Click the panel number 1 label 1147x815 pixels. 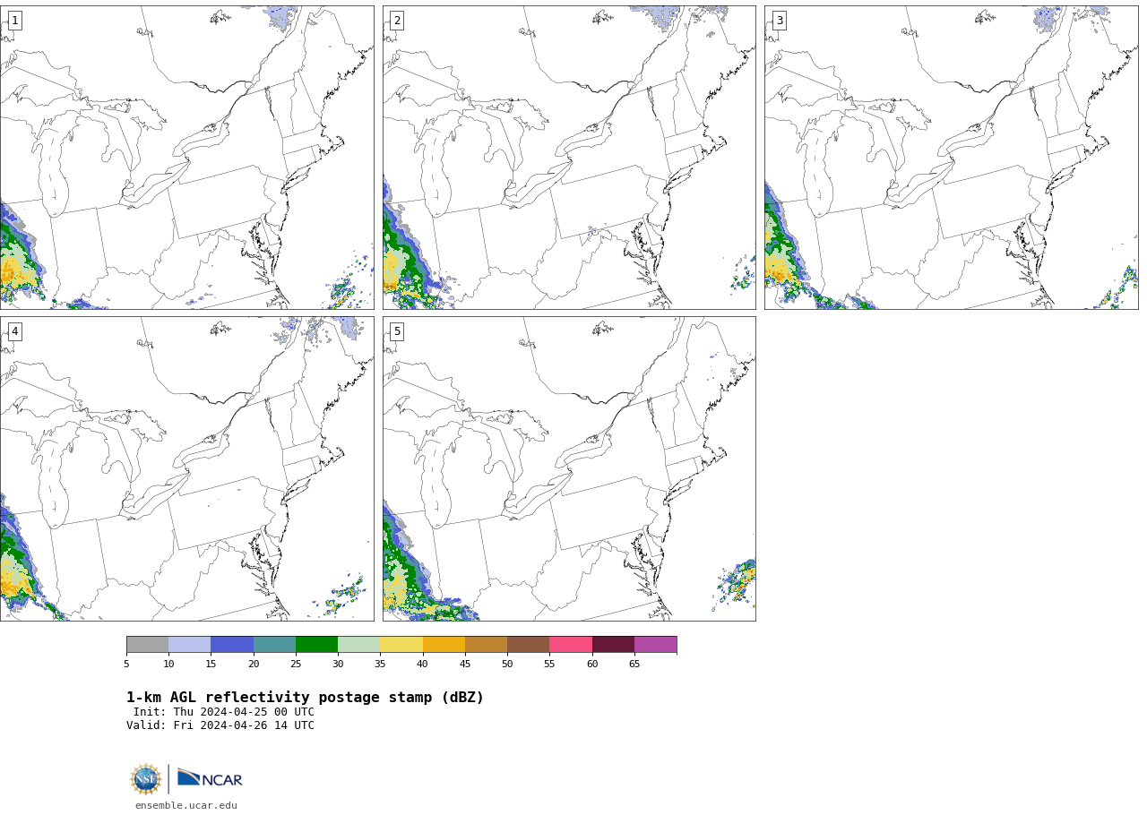14,21
